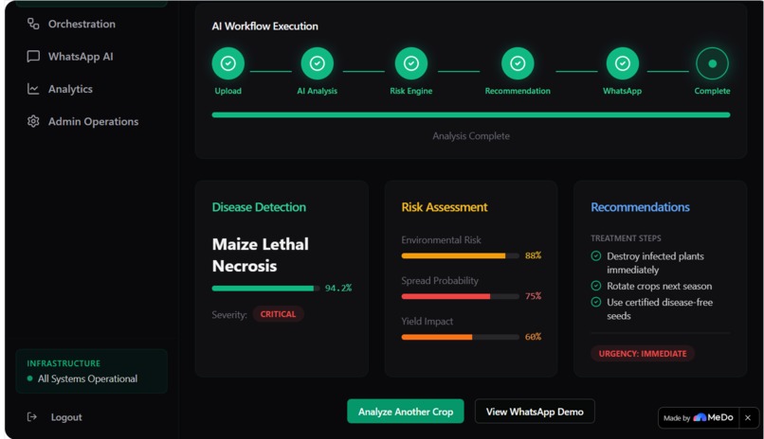
Task: Click the Spread Probability progress bar
Action: click(x=460, y=296)
